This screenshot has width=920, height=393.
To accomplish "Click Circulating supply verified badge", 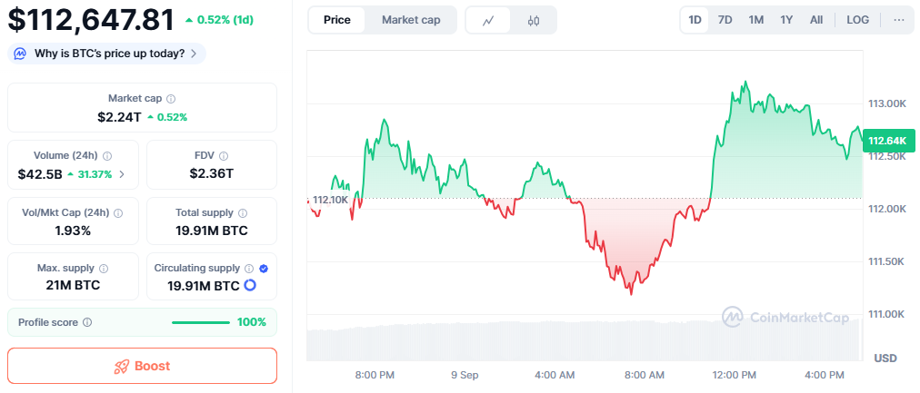I will [264, 269].
